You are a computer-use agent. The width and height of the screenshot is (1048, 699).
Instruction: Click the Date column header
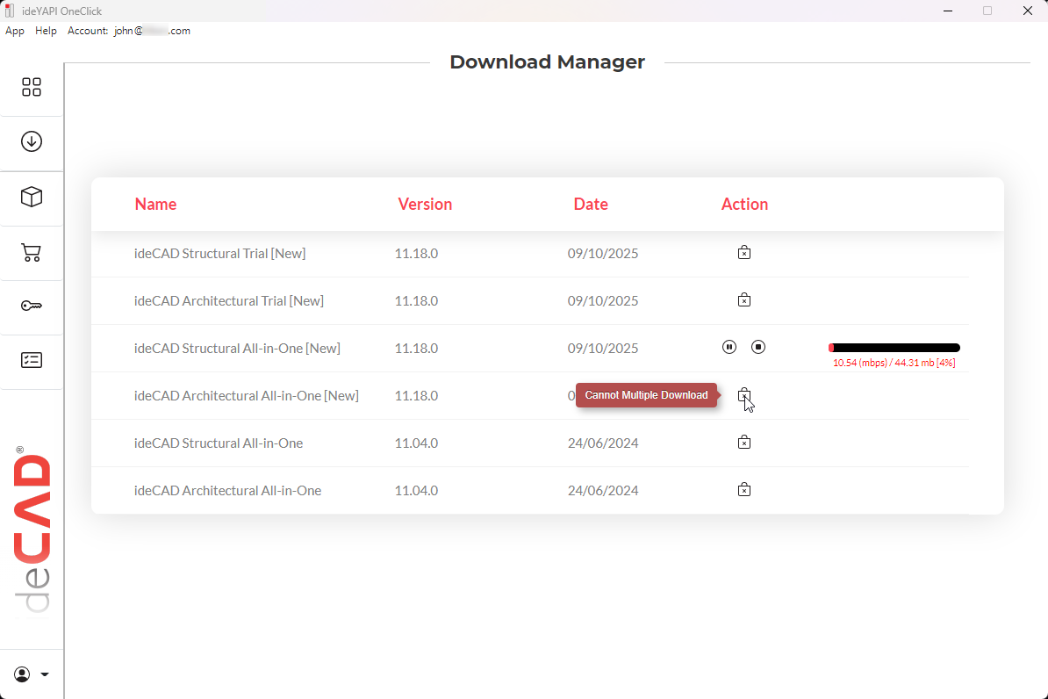point(591,204)
